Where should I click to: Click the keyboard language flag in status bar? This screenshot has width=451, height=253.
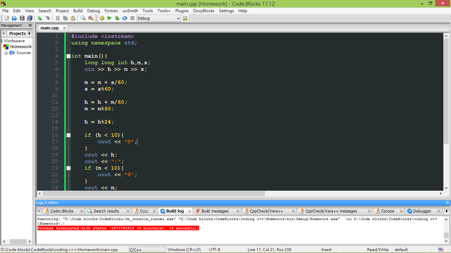(x=441, y=249)
